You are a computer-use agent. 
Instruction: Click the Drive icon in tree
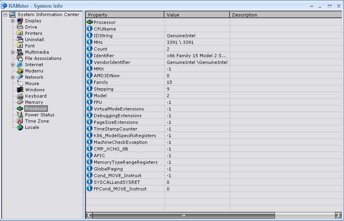click(x=20, y=27)
